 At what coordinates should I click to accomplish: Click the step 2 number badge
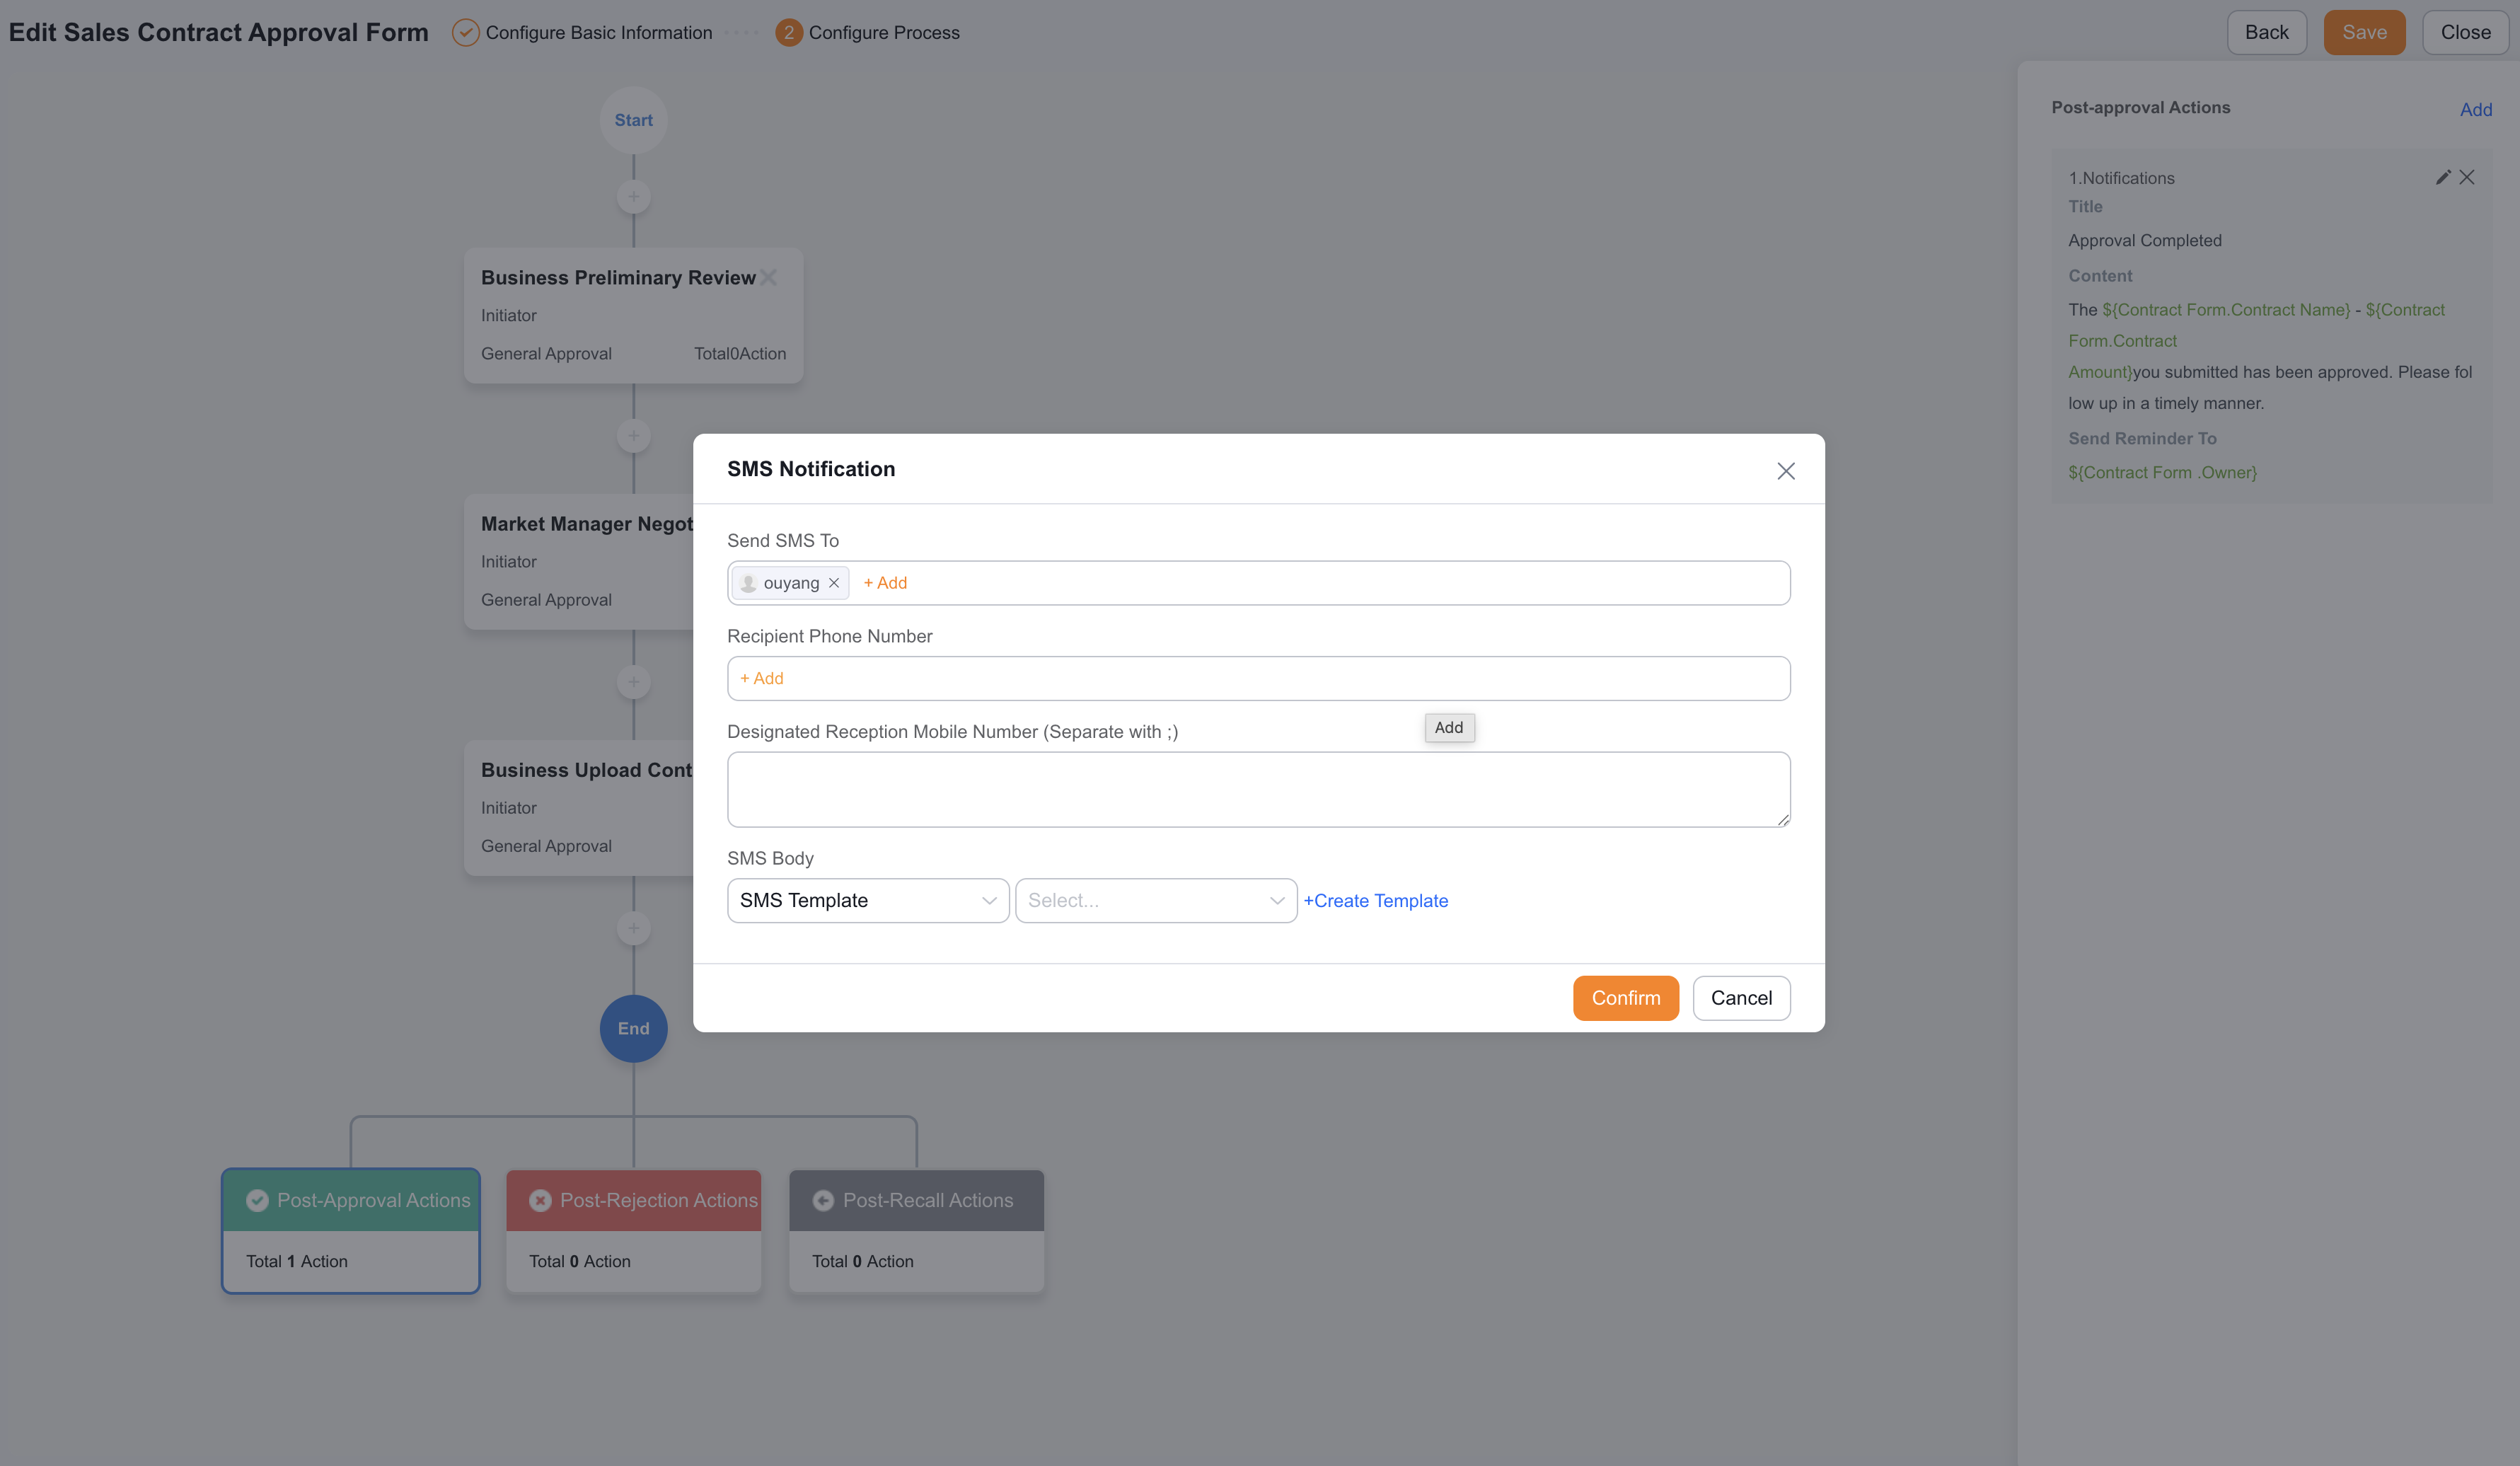pos(788,32)
